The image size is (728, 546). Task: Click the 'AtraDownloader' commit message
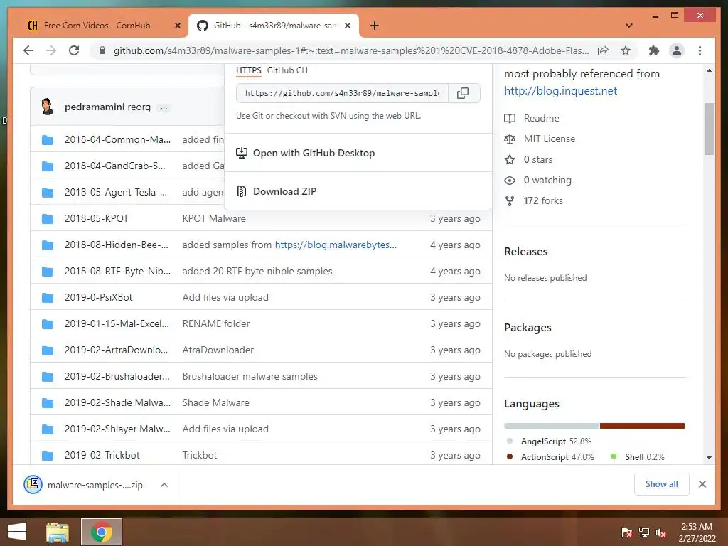point(218,350)
